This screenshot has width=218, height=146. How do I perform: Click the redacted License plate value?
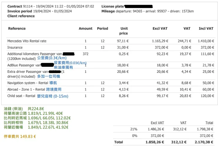tap(138, 6)
